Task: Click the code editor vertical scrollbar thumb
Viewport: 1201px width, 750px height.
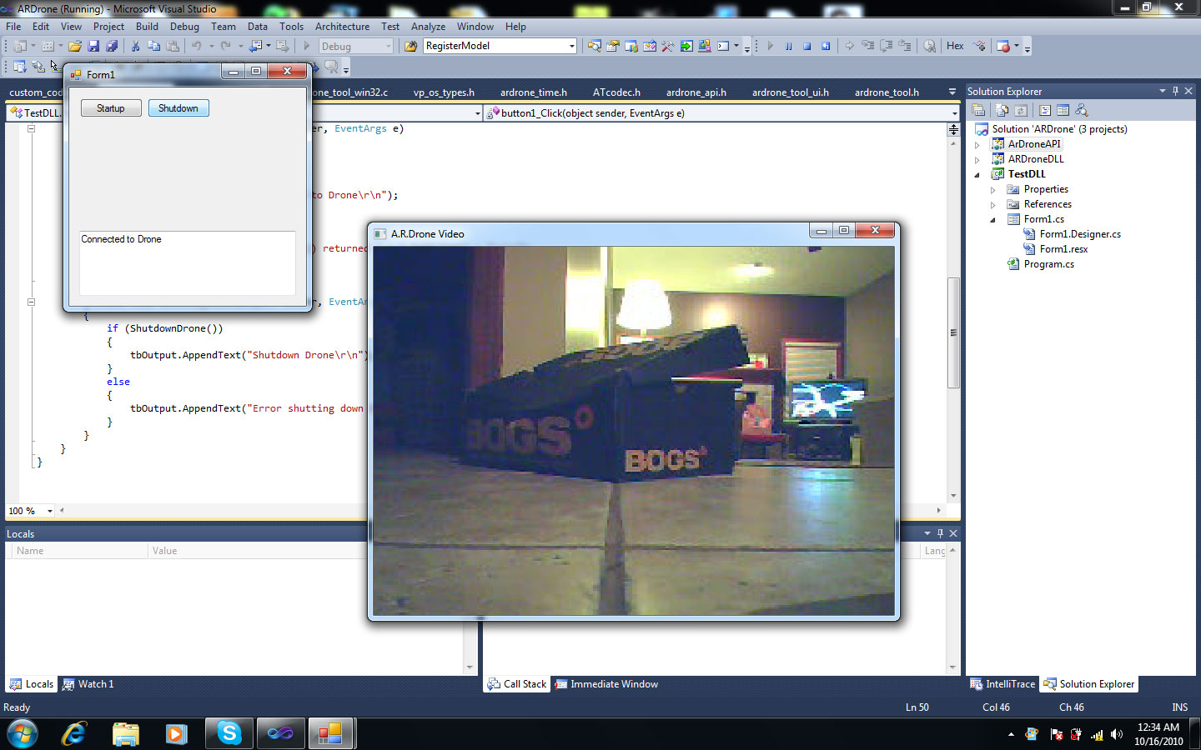Action: pos(953,333)
